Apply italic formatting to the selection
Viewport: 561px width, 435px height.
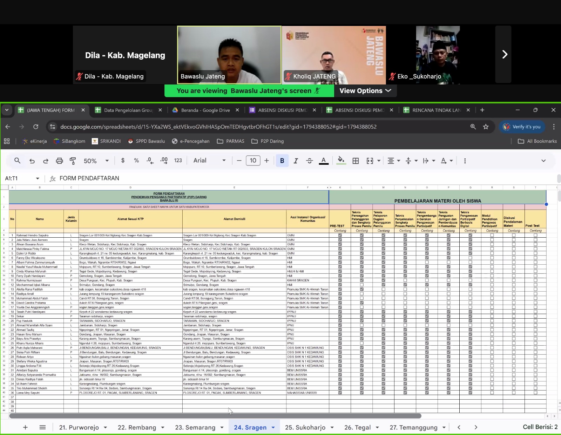coord(296,161)
